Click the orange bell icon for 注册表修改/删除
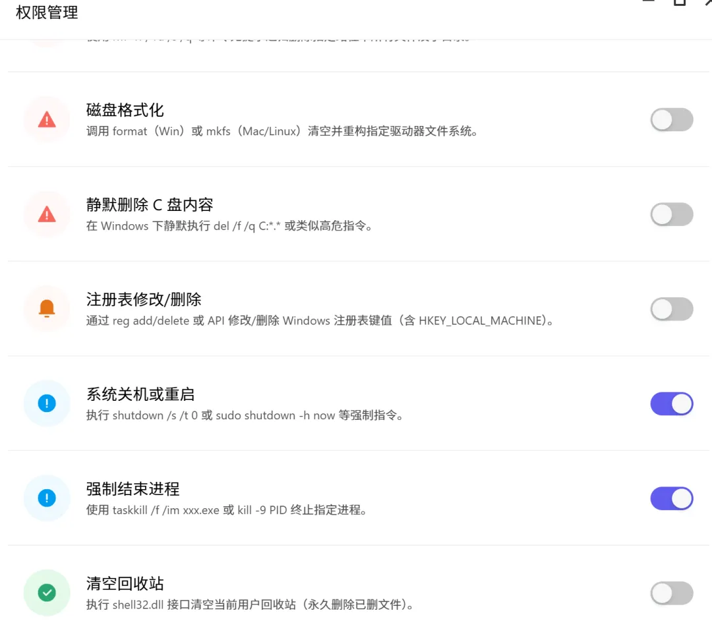 click(47, 309)
